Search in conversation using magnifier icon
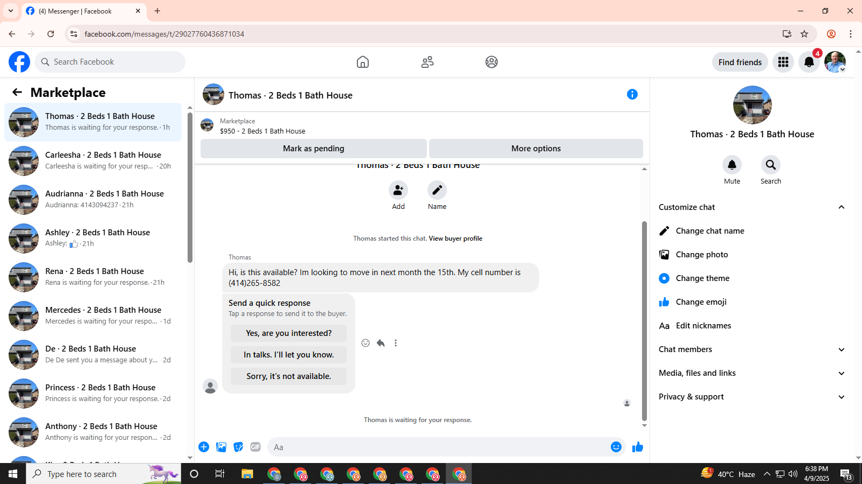The height and width of the screenshot is (484, 862). [771, 165]
